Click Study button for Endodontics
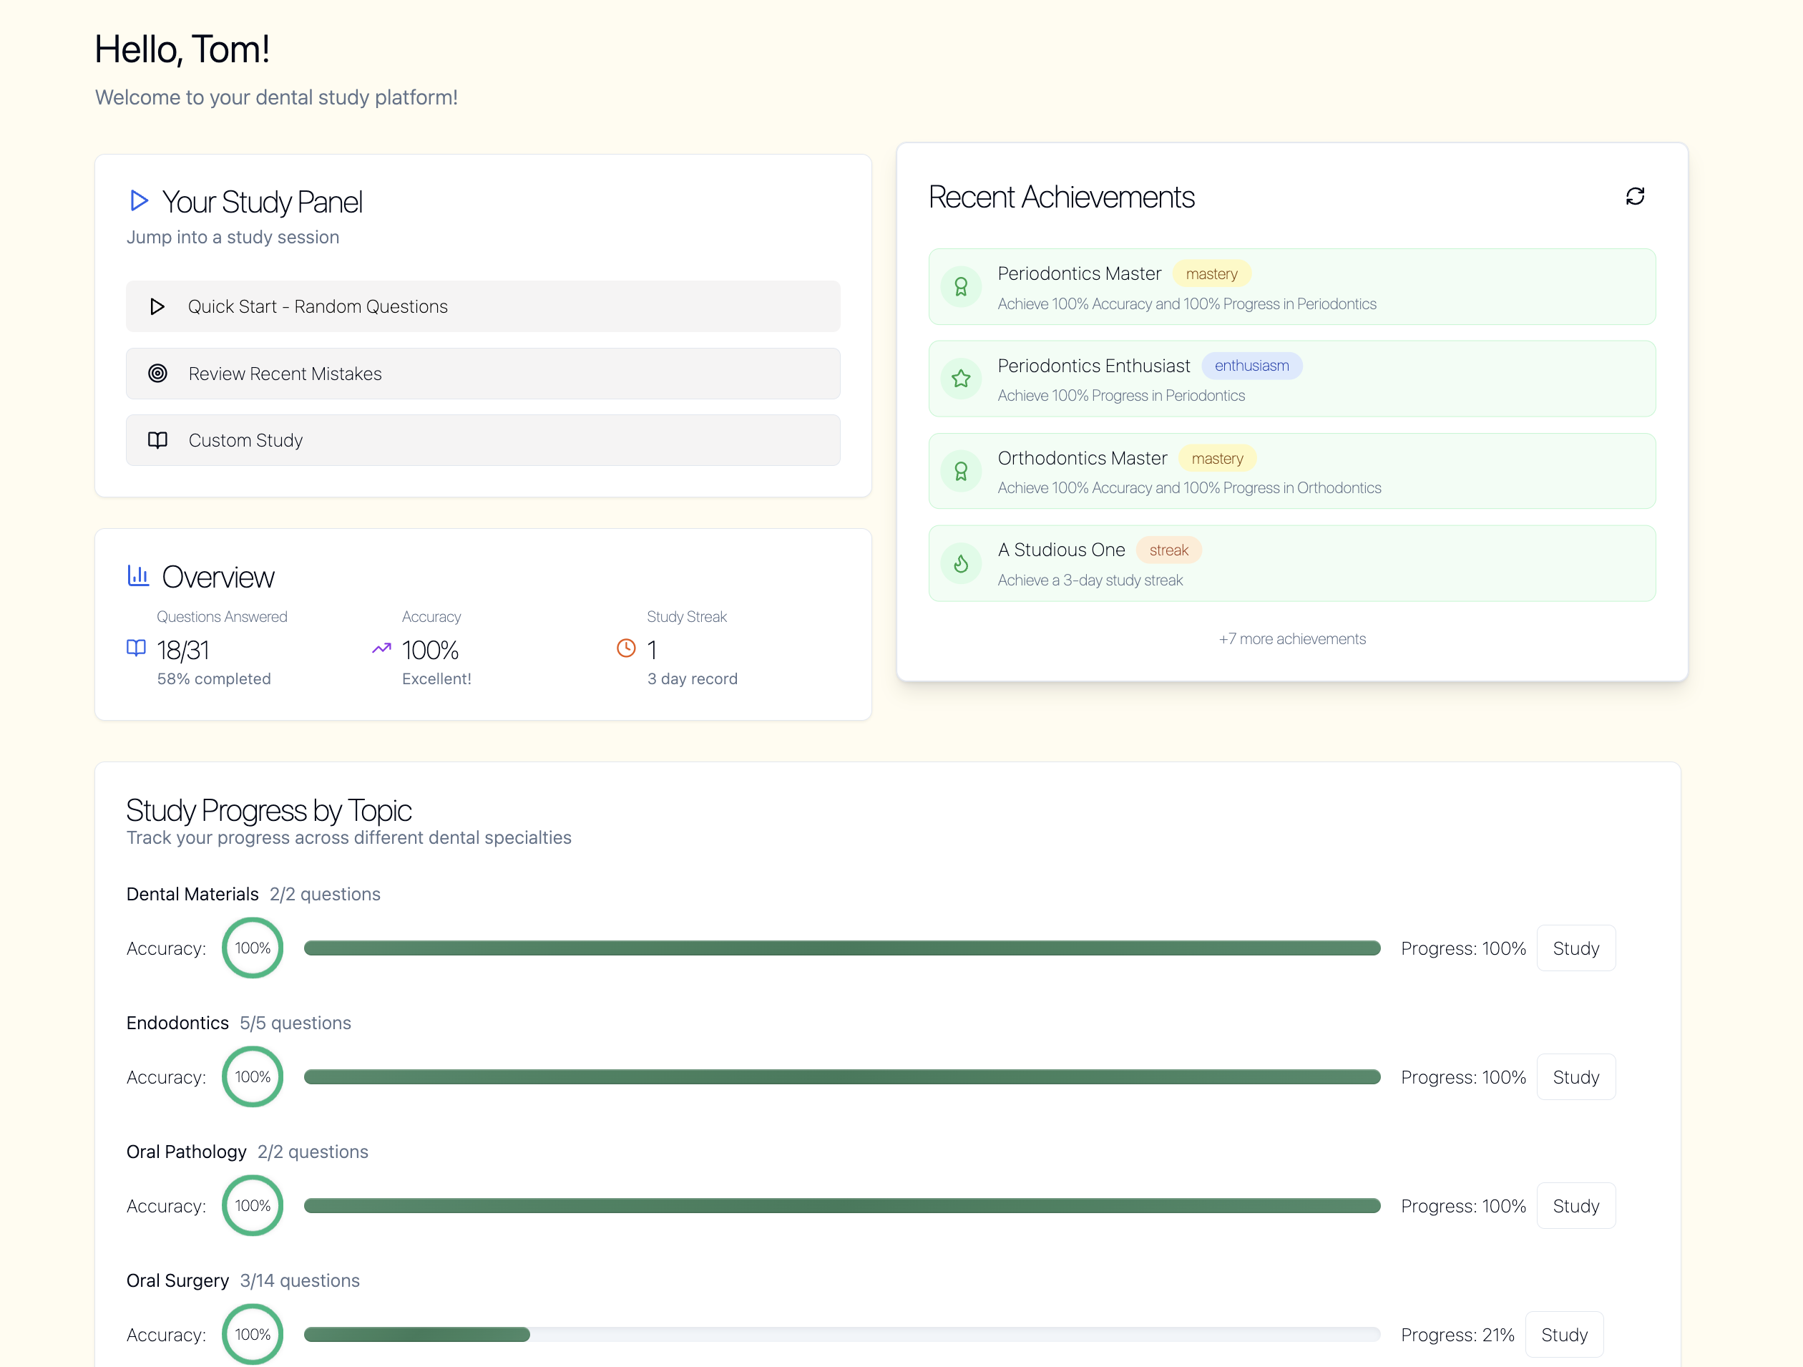Screen dimensions: 1803x1367 1575,1077
